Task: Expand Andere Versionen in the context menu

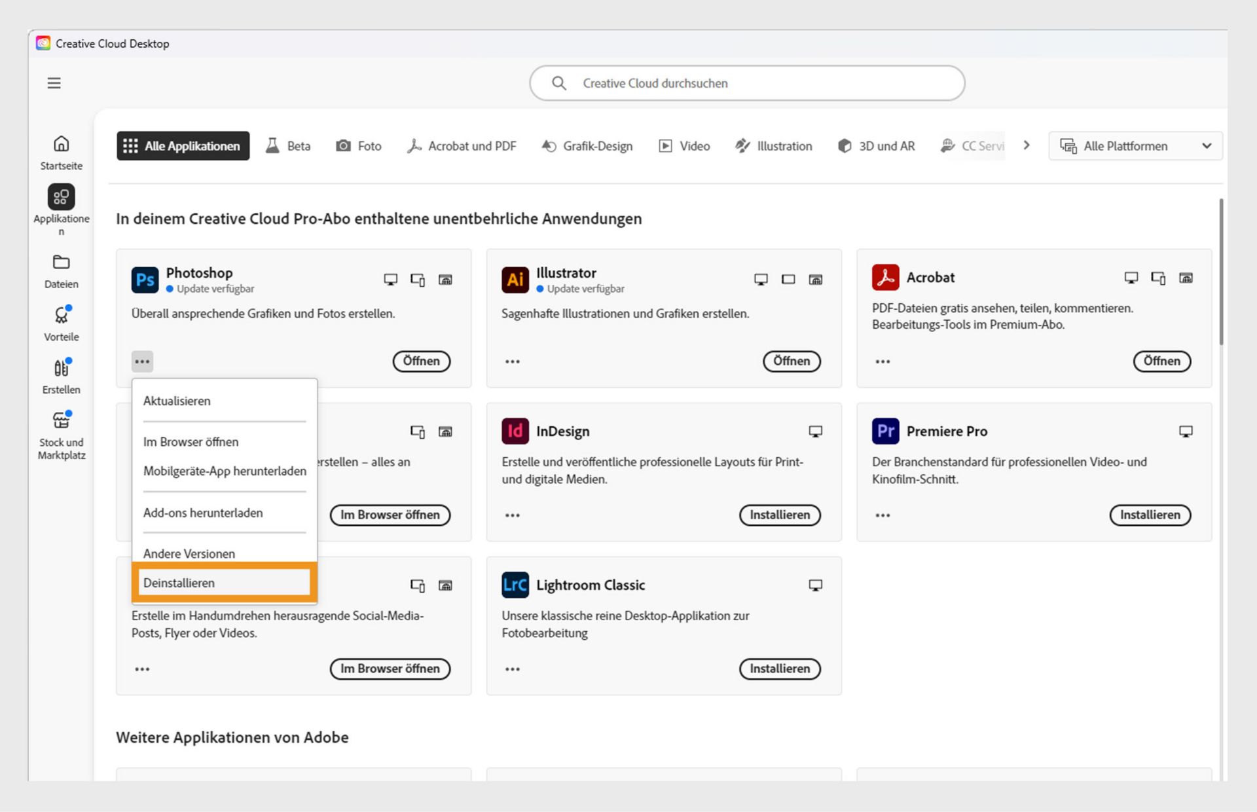Action: [x=189, y=553]
